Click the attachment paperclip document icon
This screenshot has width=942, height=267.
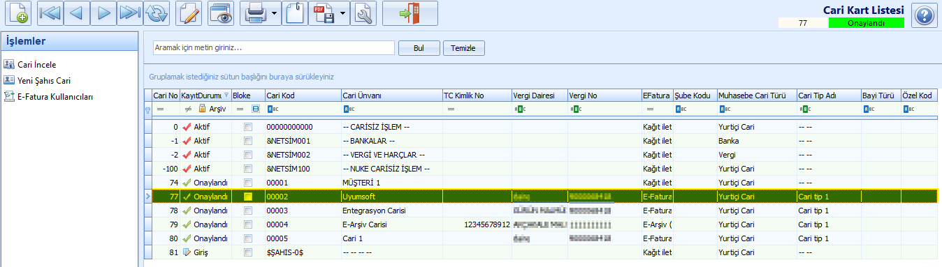pyautogui.click(x=296, y=13)
